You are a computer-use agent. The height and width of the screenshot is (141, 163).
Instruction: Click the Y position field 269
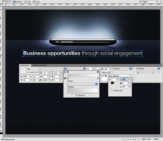35,80
